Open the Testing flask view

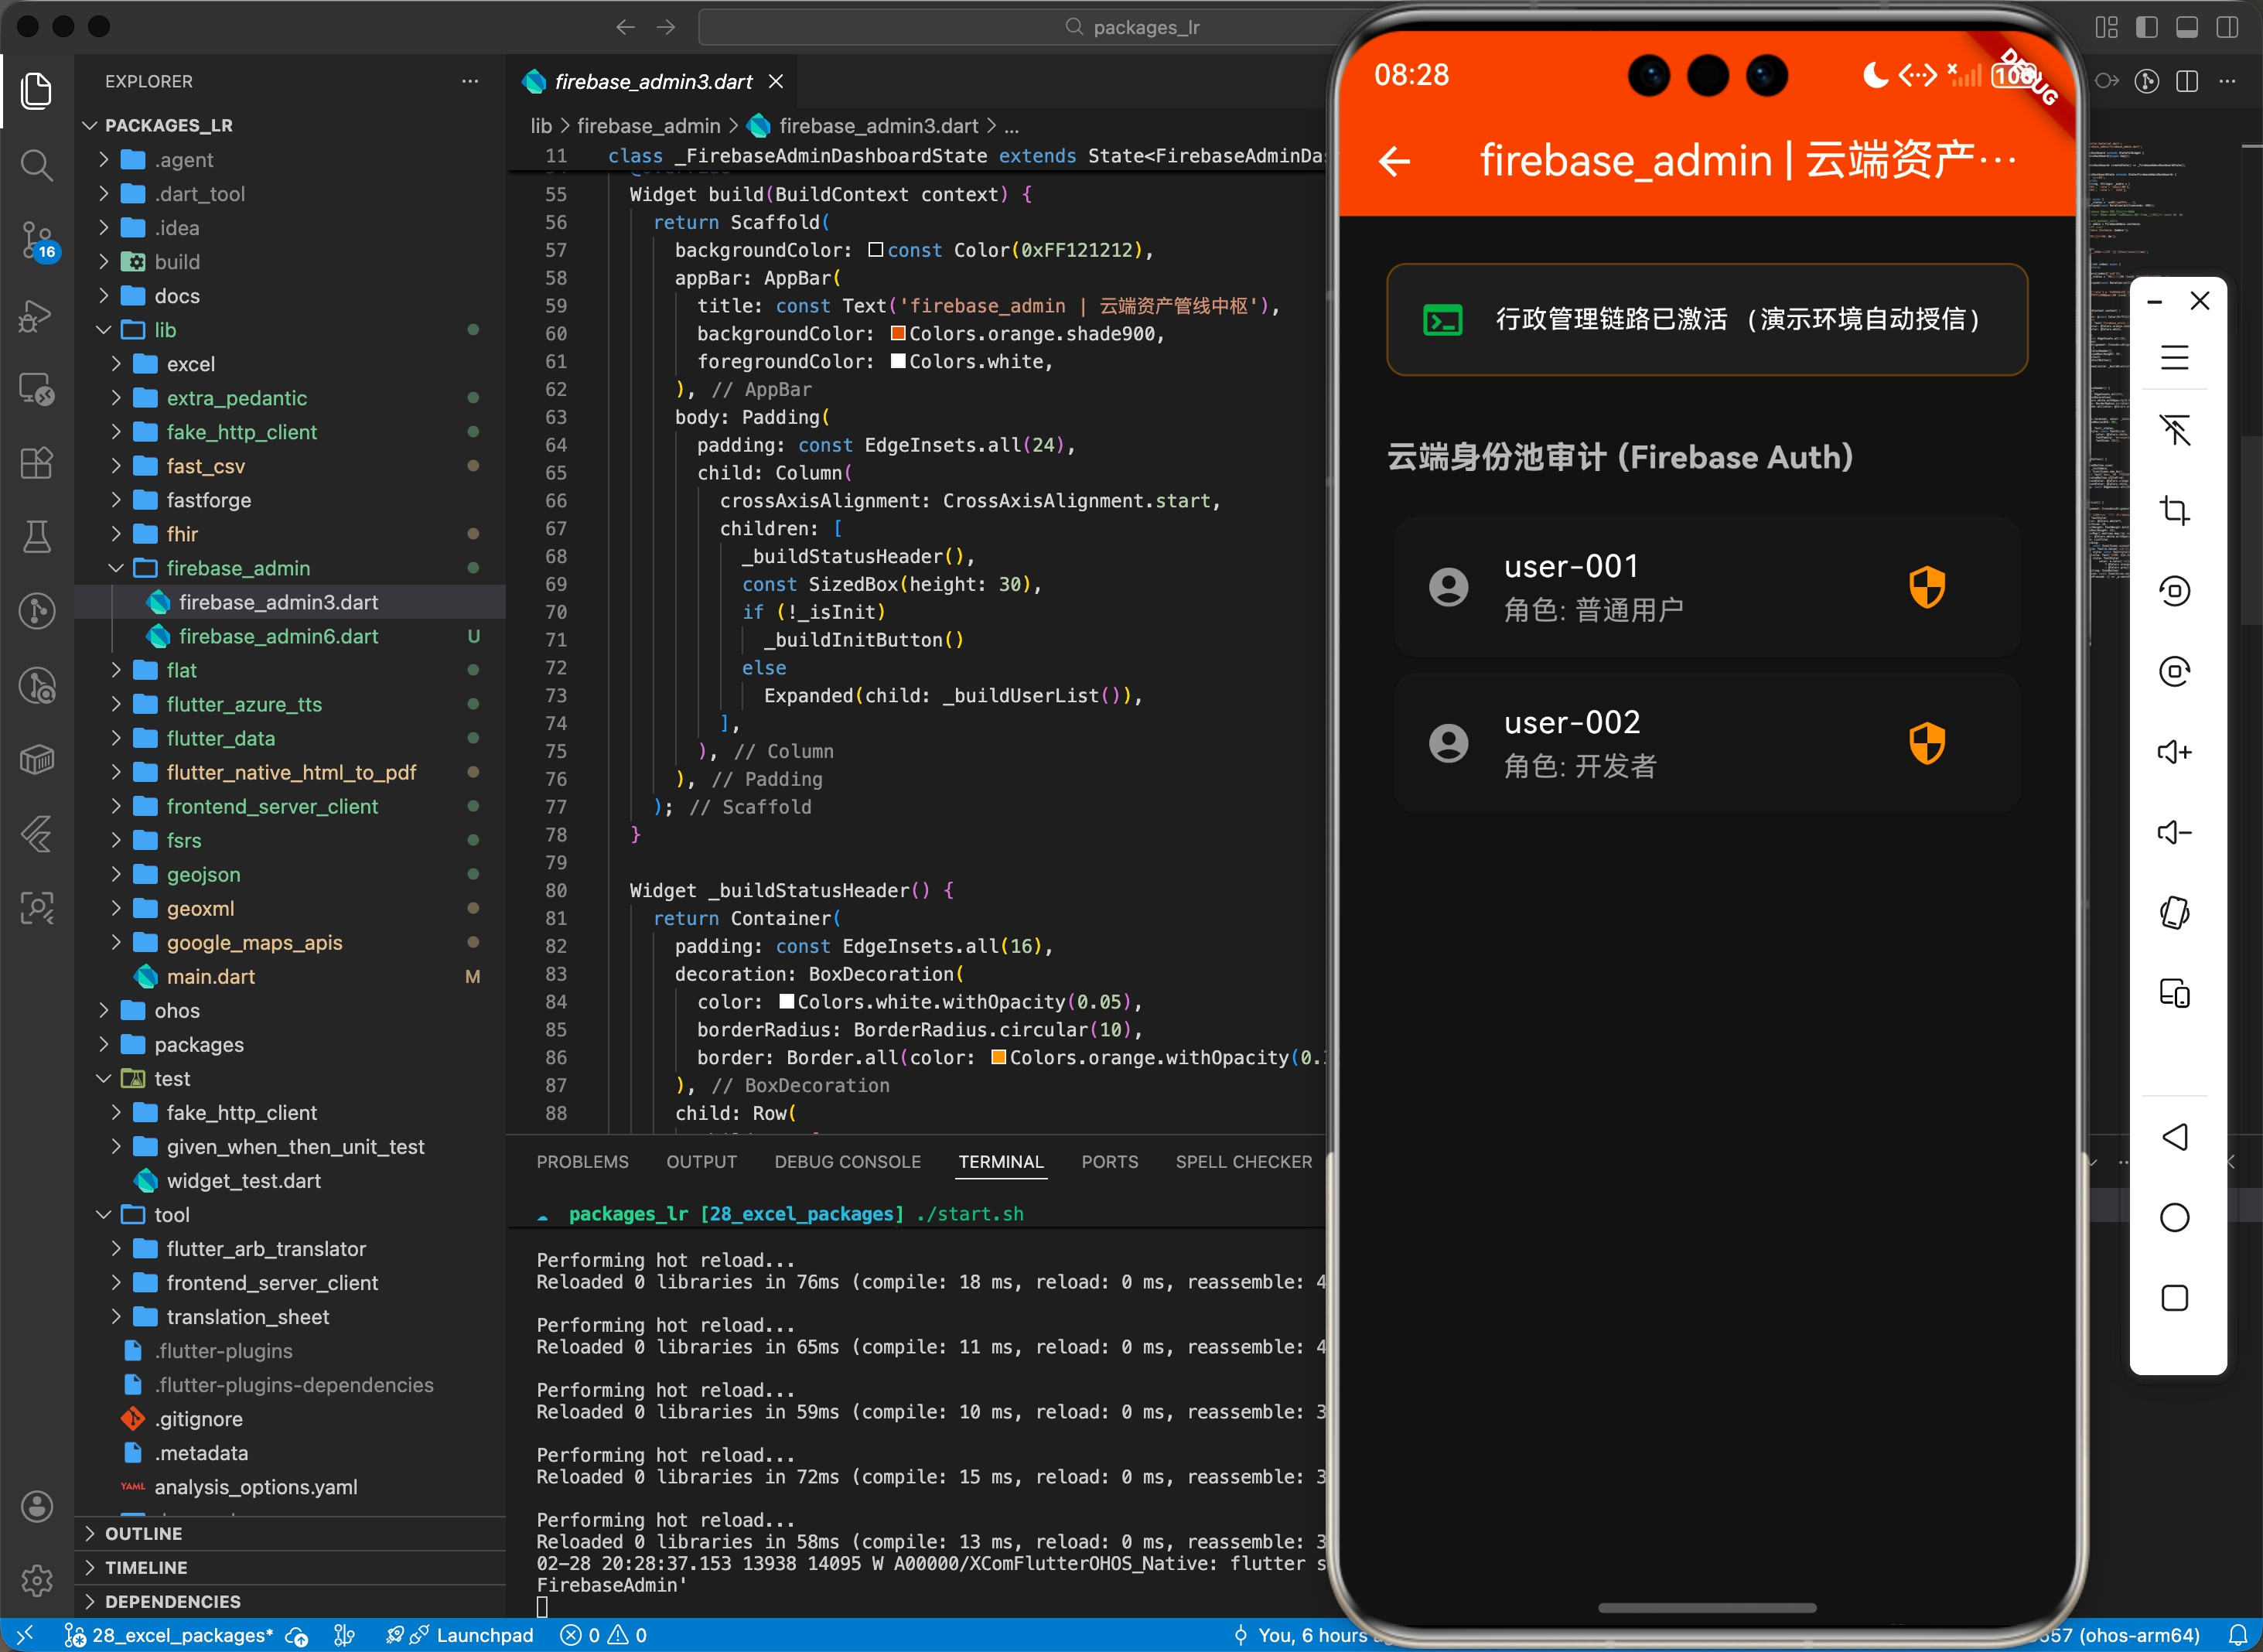pyautogui.click(x=37, y=537)
